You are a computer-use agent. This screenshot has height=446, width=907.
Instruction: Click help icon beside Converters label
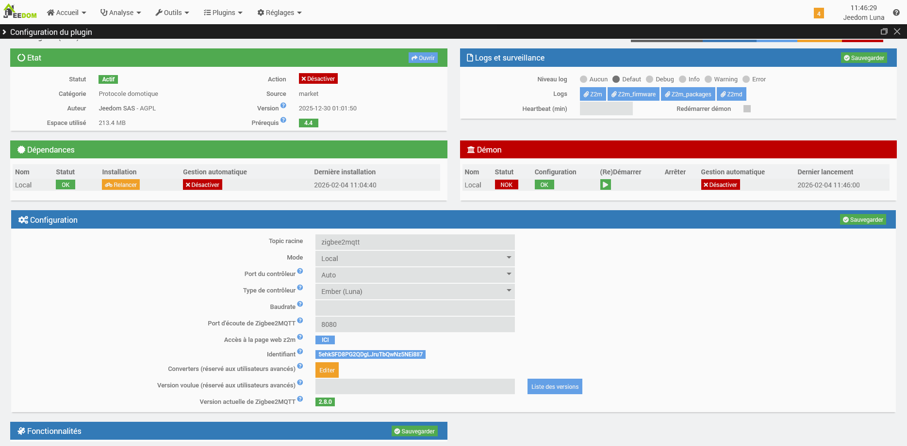pyautogui.click(x=300, y=366)
